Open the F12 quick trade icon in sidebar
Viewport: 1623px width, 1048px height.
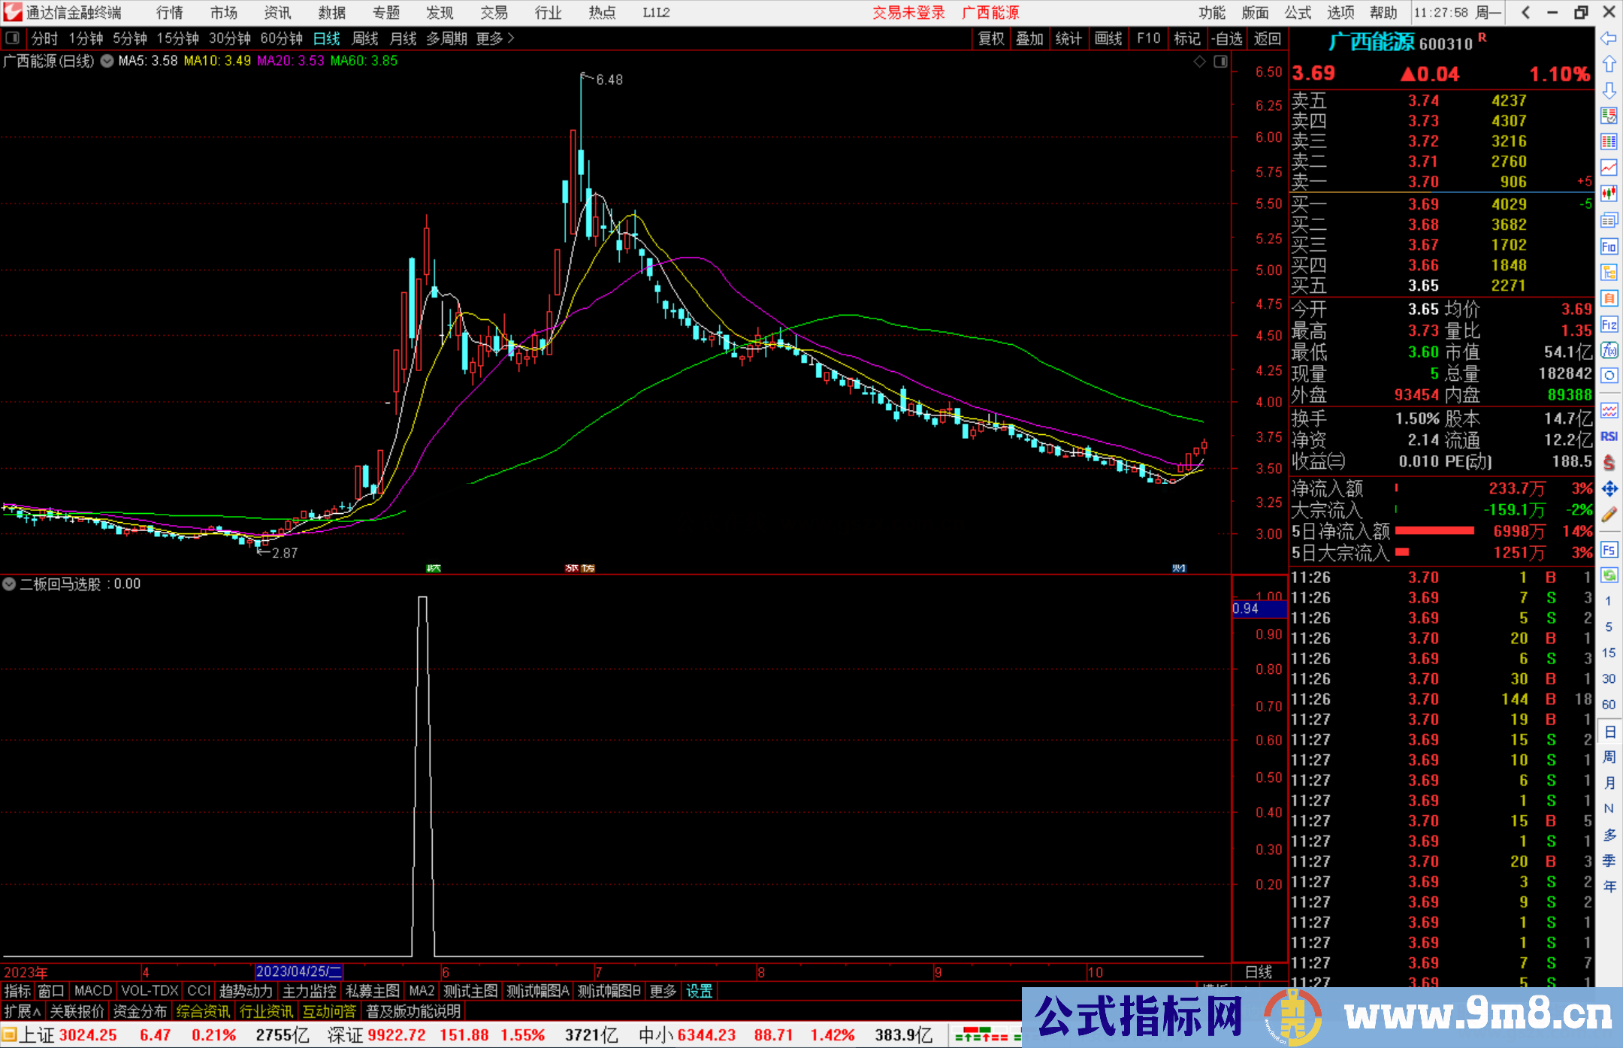tap(1609, 323)
